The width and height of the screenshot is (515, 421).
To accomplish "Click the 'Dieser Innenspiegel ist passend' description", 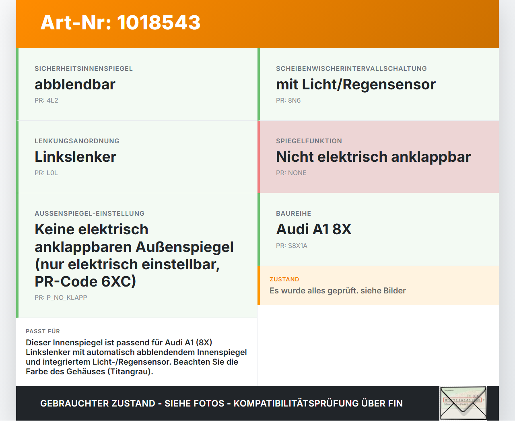I will pyautogui.click(x=136, y=357).
